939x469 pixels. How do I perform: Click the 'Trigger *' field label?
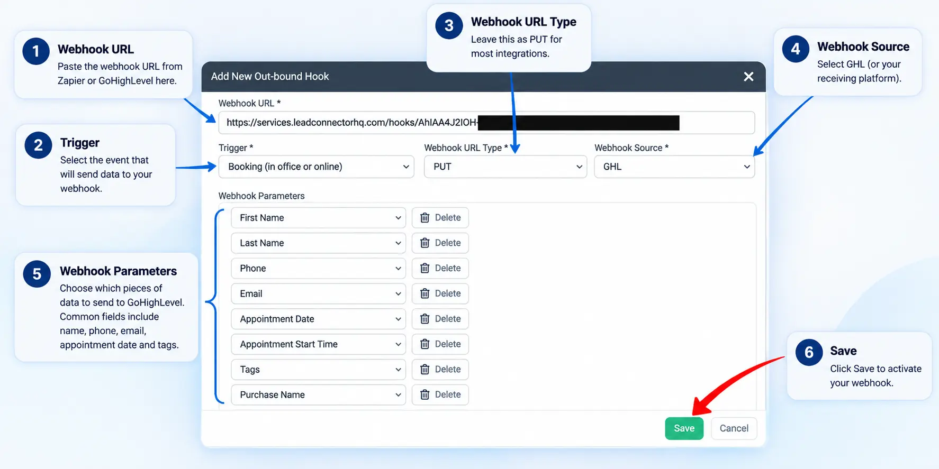(236, 148)
